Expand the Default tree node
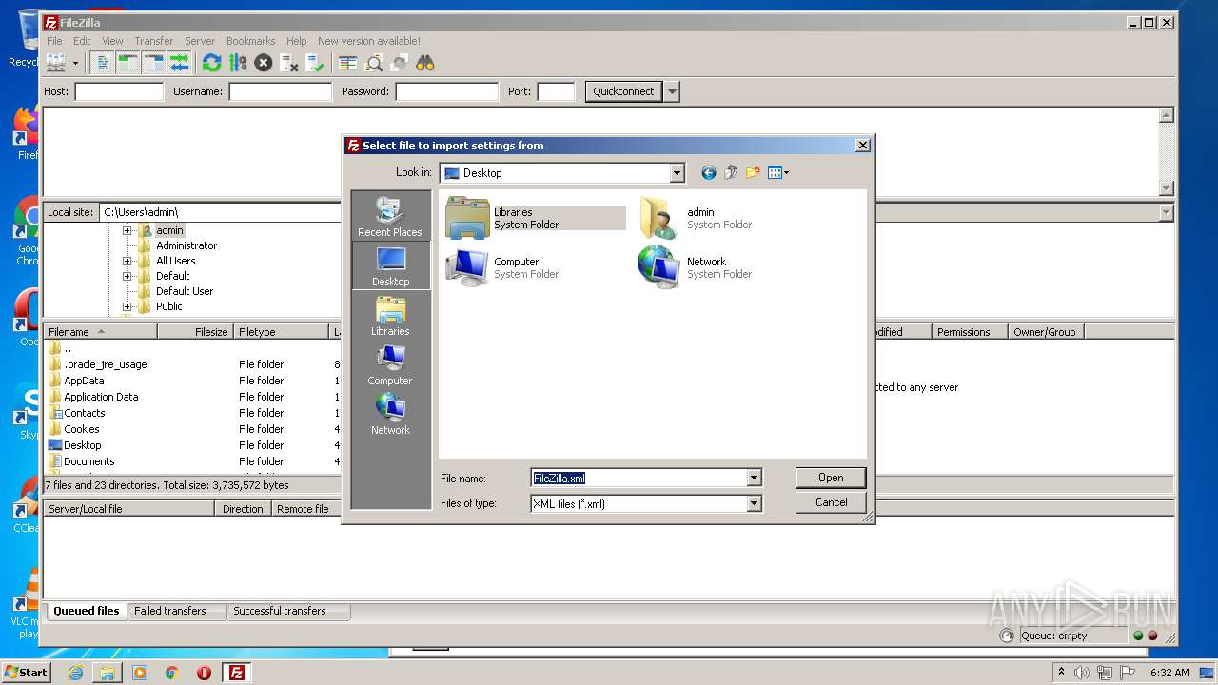Screen dimensions: 1218x685 tap(127, 276)
